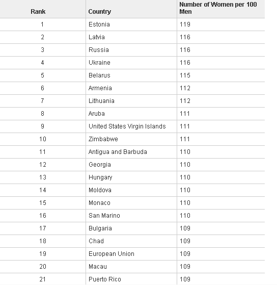Viewport: 277px width, 285px height.
Task: Select Aruba in the Country column
Action: tap(97, 114)
